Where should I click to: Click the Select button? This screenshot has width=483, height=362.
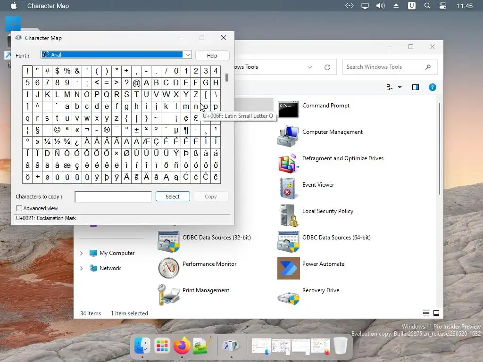point(173,197)
